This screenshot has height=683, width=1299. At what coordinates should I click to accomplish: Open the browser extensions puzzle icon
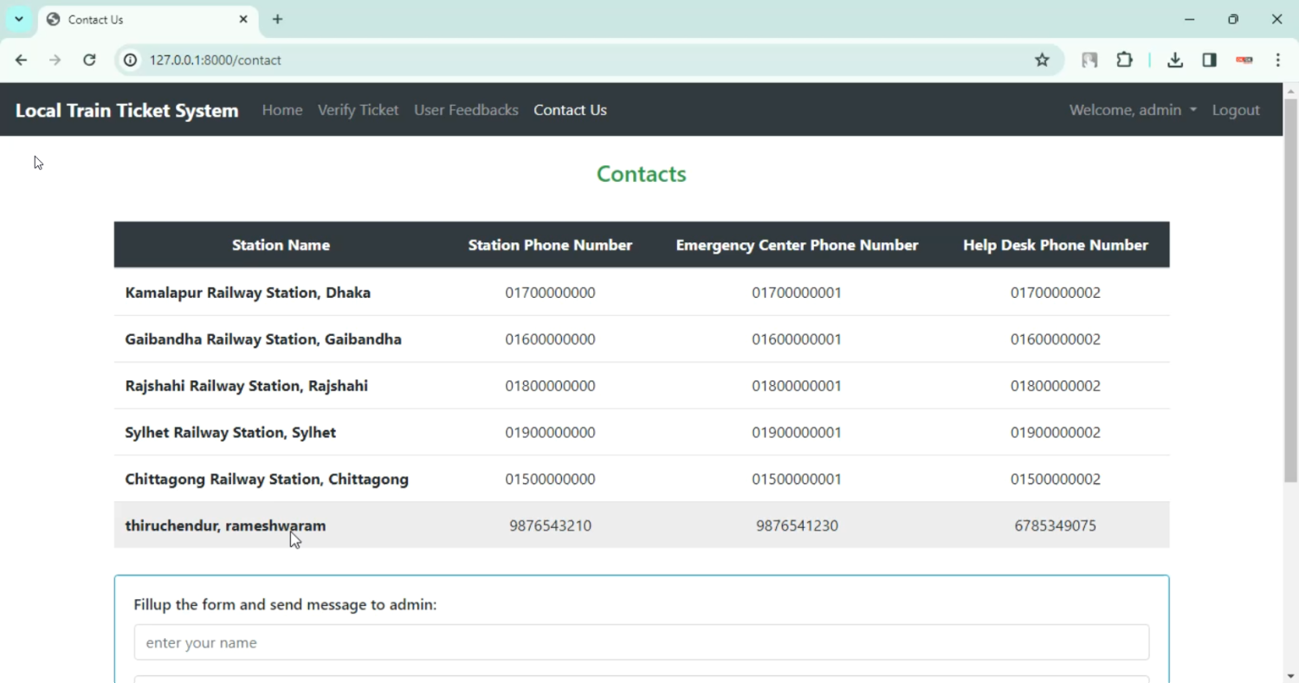click(x=1124, y=60)
